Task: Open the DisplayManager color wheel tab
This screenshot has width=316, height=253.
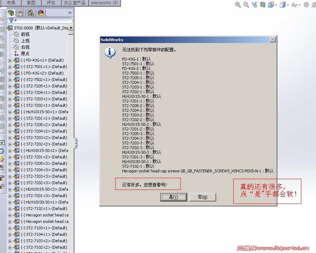Action: pos(41,13)
